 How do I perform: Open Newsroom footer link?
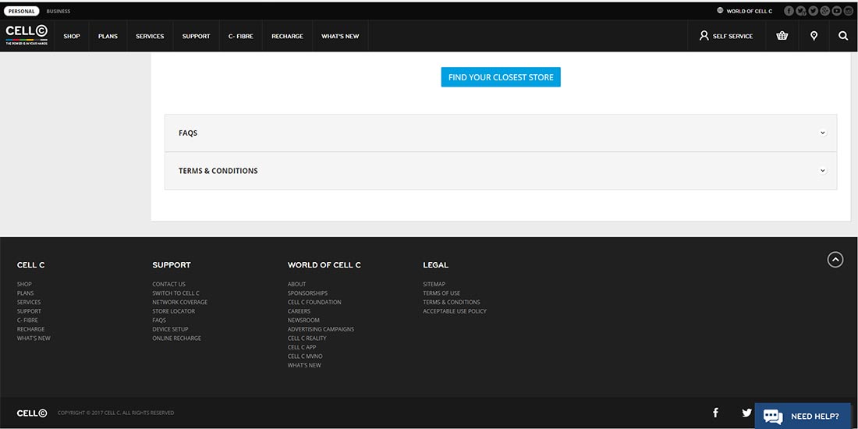coord(303,320)
